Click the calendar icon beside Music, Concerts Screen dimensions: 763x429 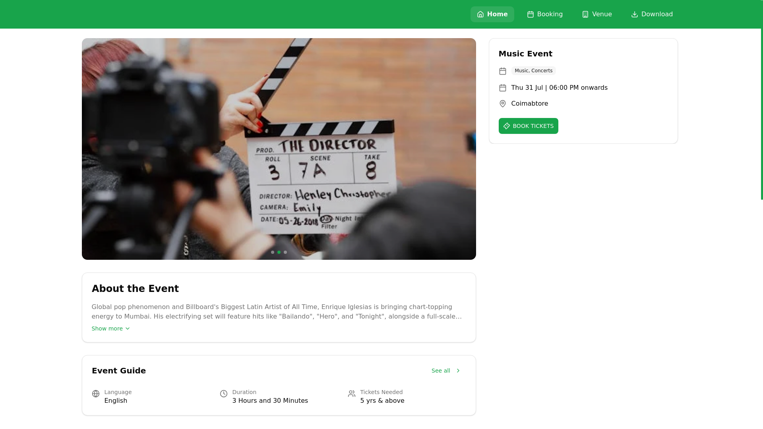[503, 71]
